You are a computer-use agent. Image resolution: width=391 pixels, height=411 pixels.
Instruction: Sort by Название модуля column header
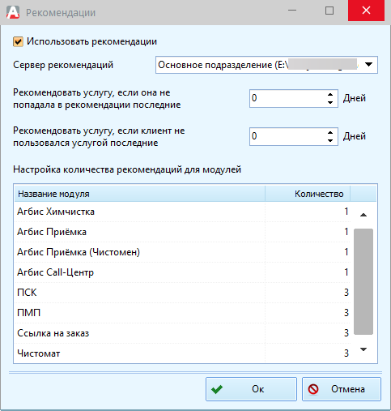pyautogui.click(x=140, y=194)
